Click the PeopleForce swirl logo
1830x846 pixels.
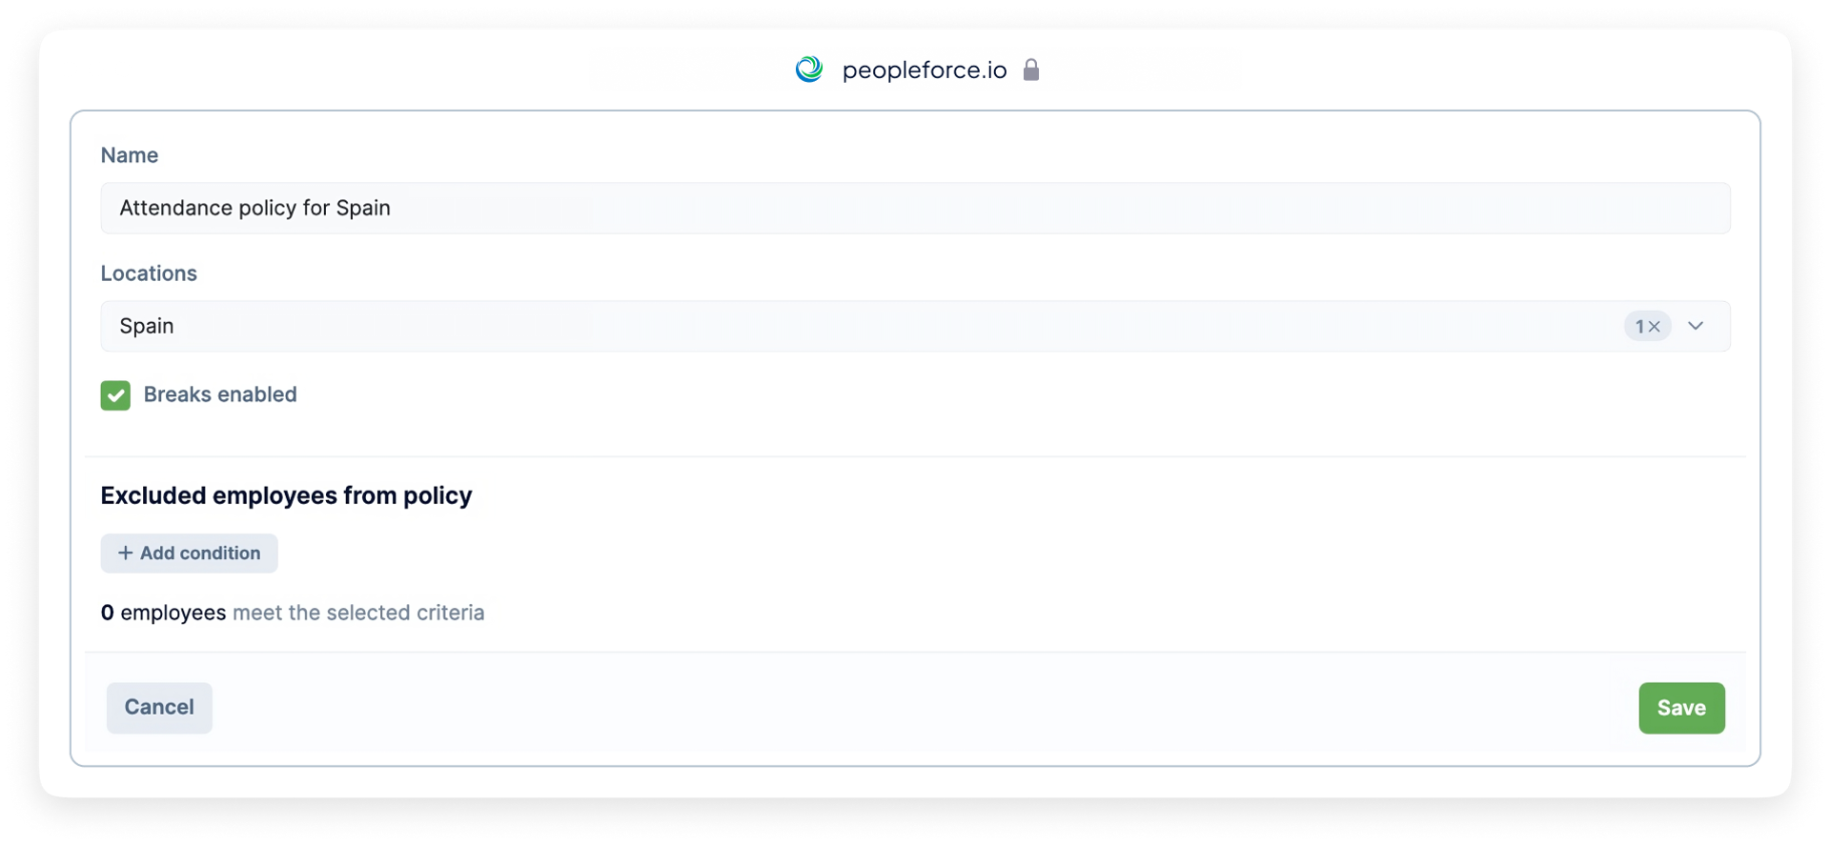click(809, 70)
